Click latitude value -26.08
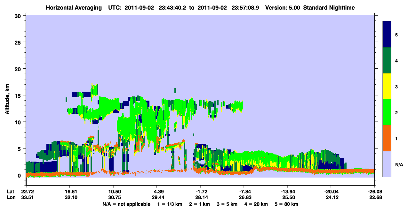 374,192
